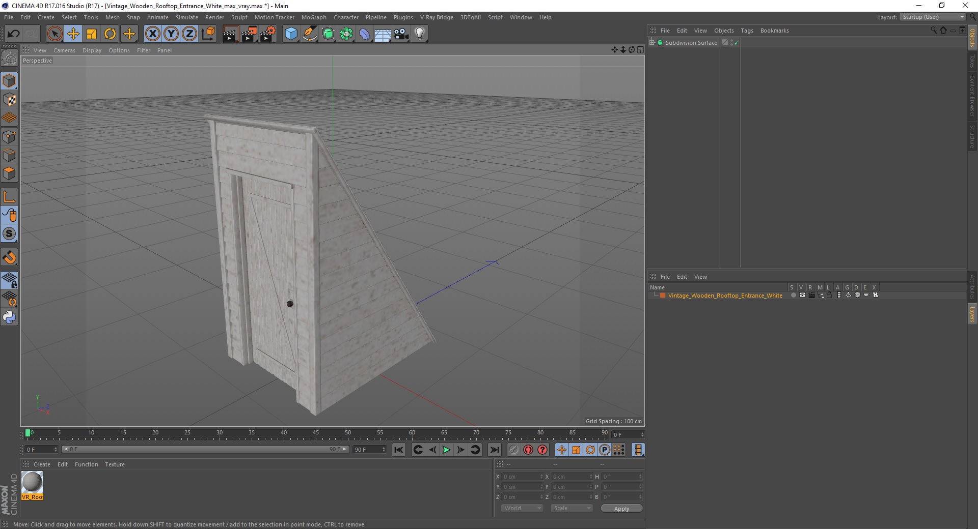The height and width of the screenshot is (529, 978).
Task: Click frame 45 on timeline ruler
Action: point(316,434)
